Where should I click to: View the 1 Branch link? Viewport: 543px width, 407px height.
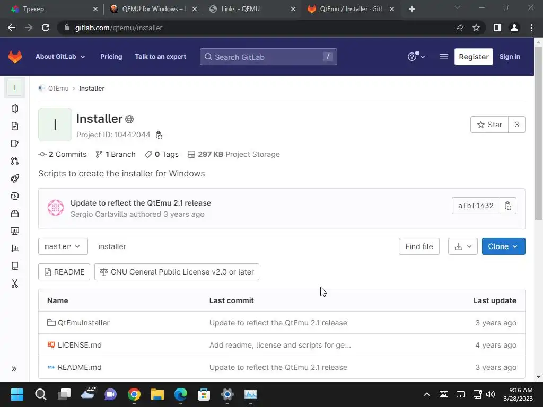(x=115, y=154)
